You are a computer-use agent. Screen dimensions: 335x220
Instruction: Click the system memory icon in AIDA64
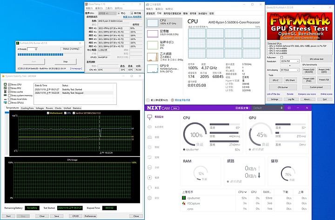(x=5, y=95)
